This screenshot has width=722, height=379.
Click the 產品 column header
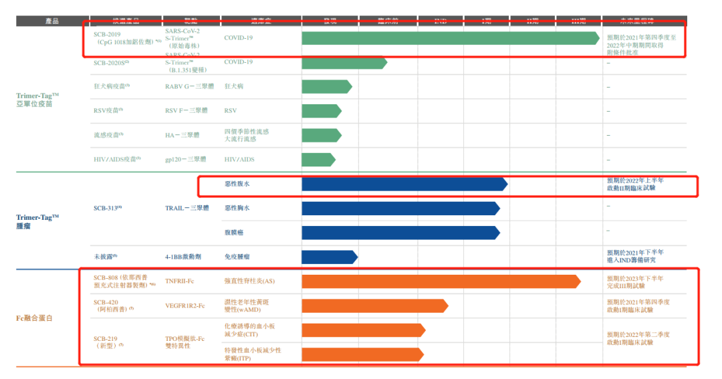click(x=52, y=21)
